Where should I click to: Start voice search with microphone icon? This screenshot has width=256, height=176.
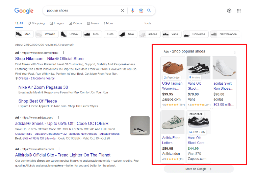point(133,10)
